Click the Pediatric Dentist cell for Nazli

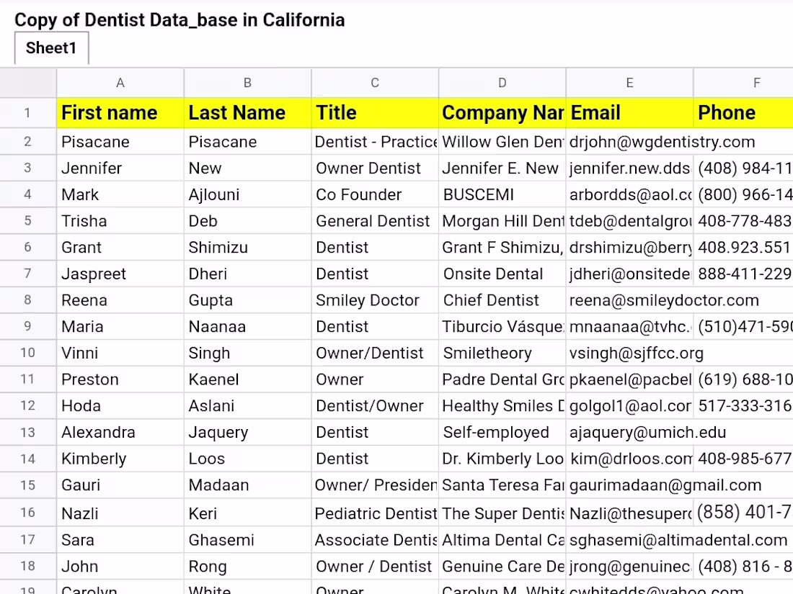coord(374,513)
